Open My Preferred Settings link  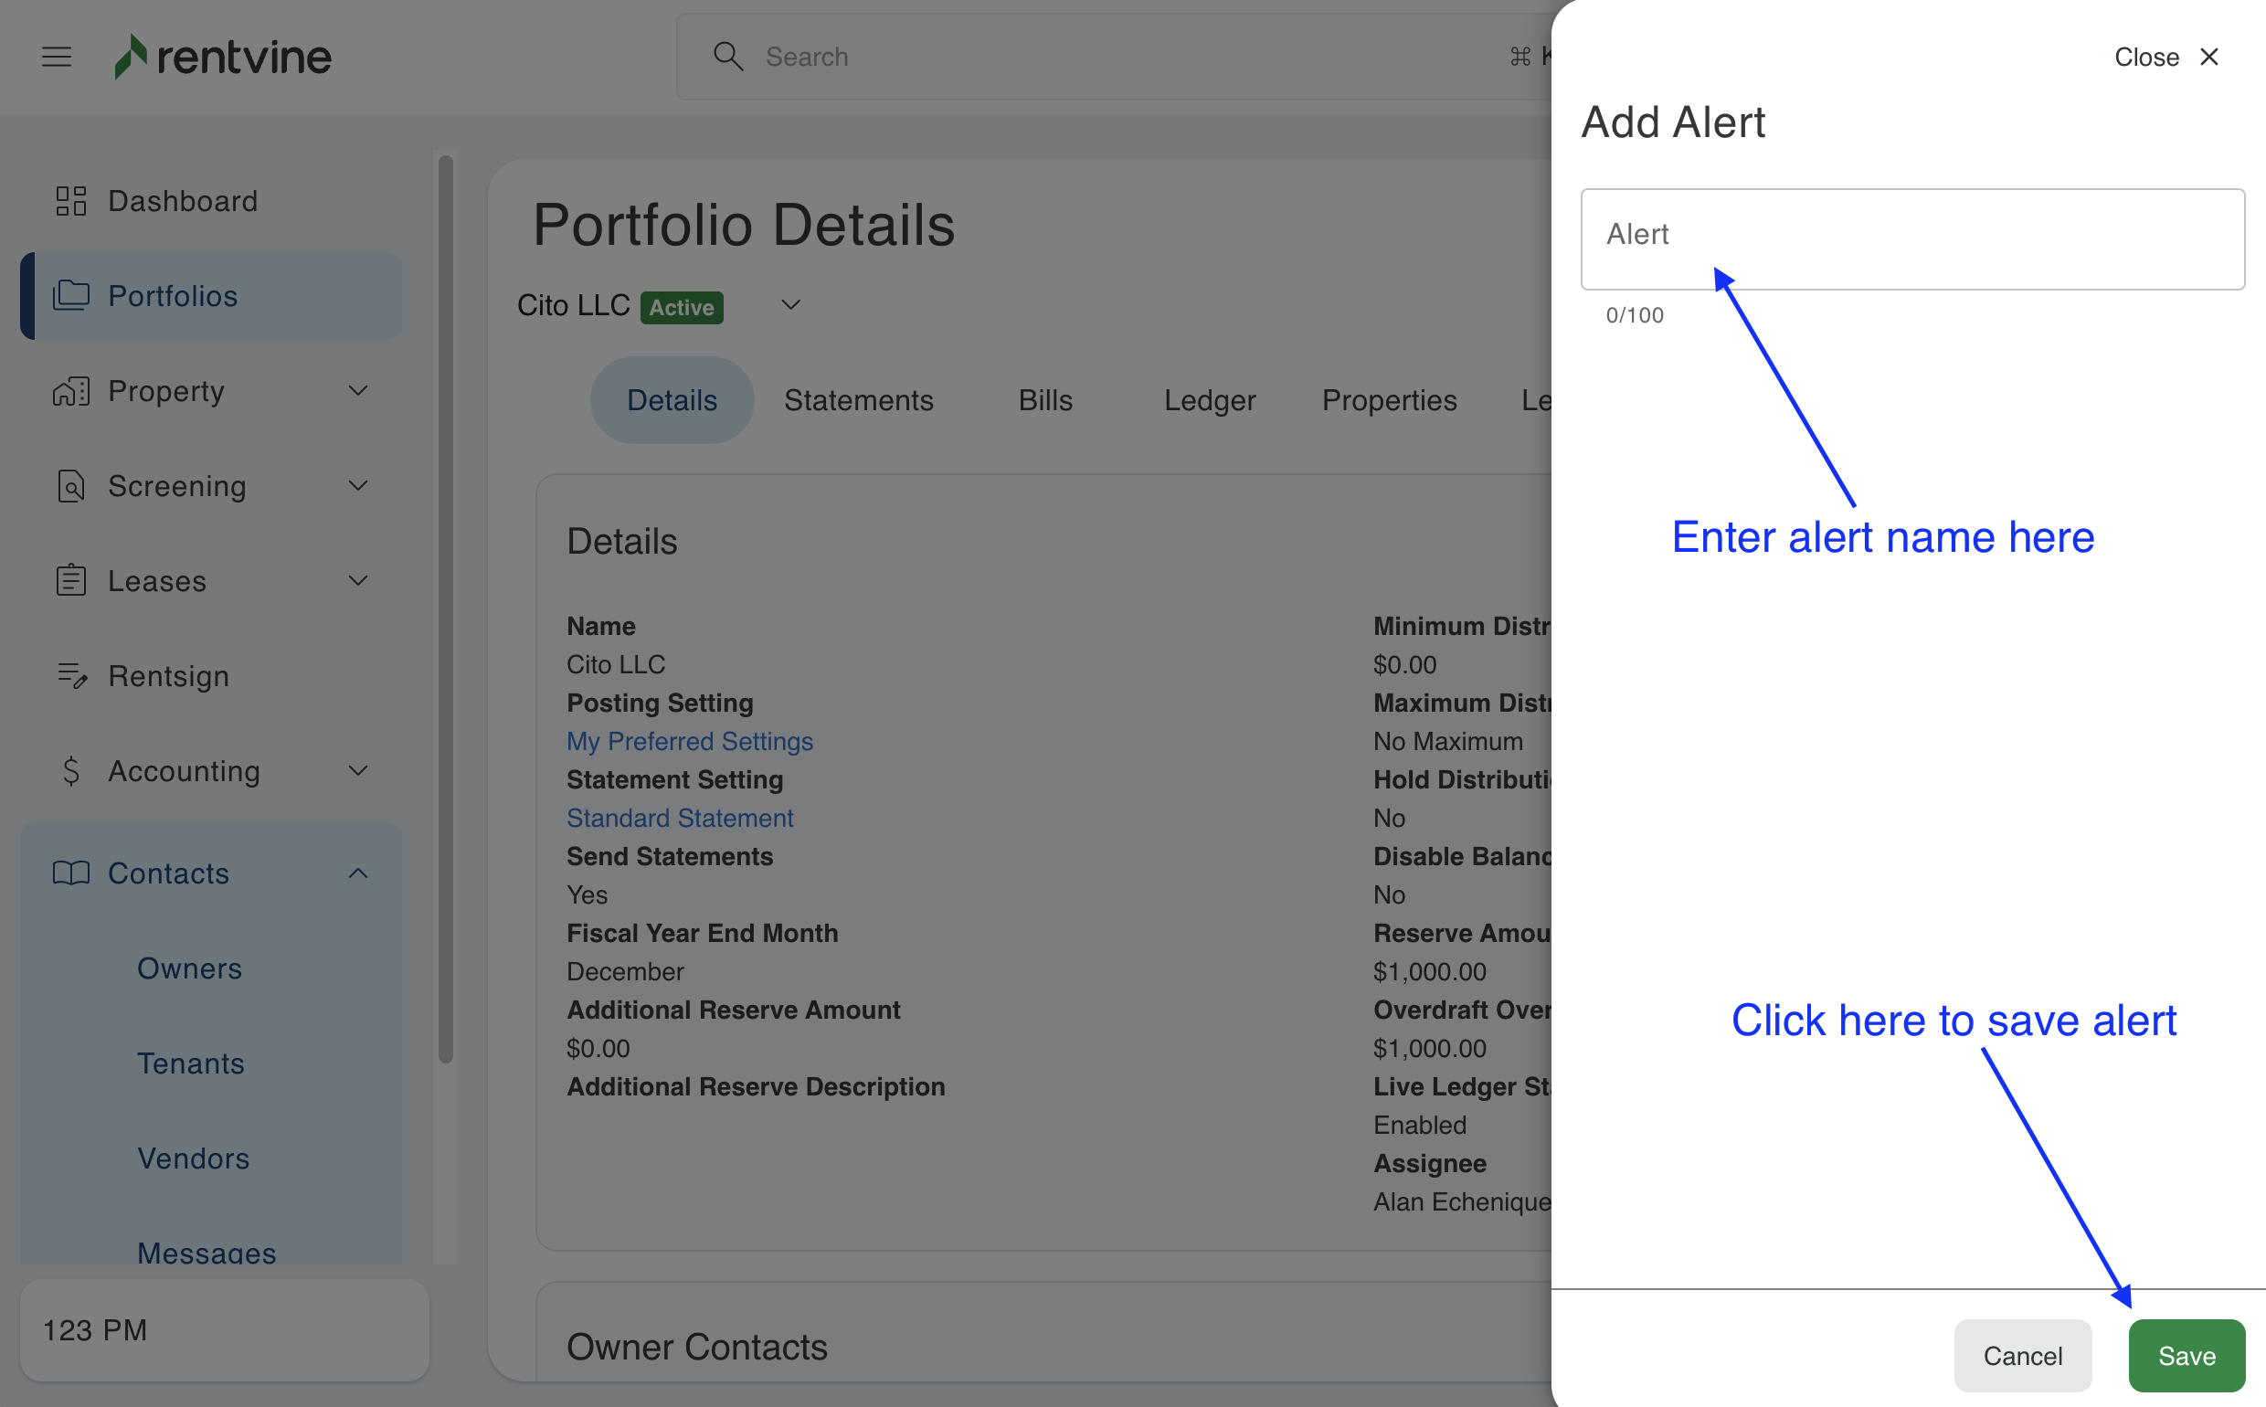[x=690, y=741]
